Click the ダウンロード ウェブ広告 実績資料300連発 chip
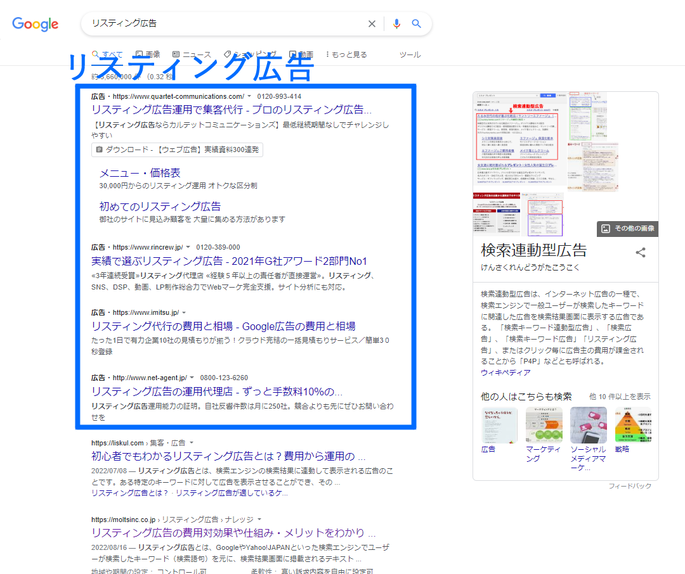 click(177, 150)
